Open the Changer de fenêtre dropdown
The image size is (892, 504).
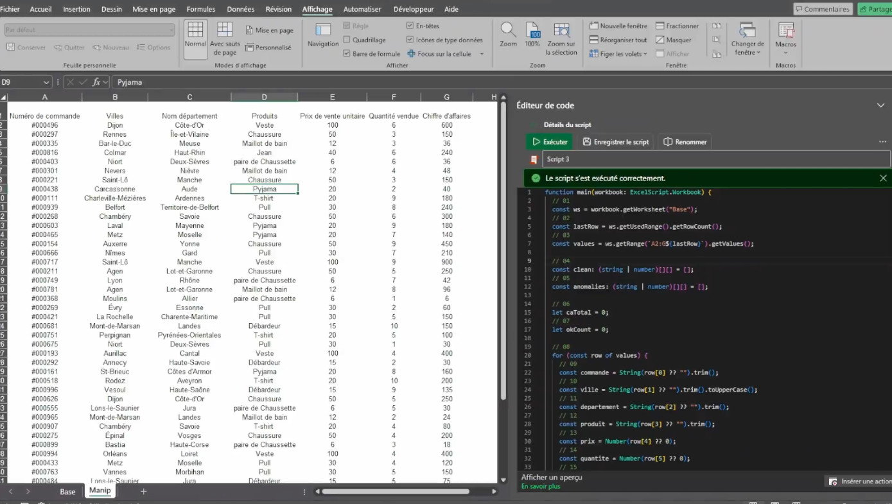click(748, 39)
